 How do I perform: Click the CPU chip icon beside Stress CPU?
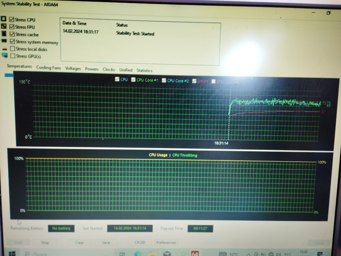click(3, 19)
